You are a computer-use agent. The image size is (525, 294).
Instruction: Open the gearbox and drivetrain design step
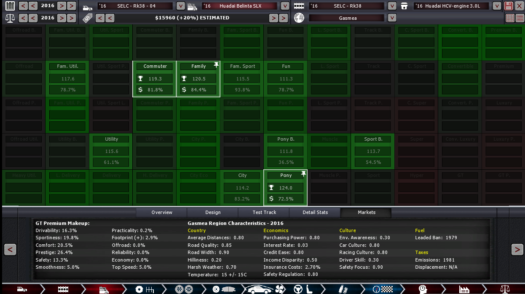tap(144, 289)
